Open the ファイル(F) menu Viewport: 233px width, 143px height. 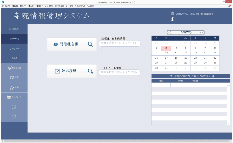(x=6, y=6)
